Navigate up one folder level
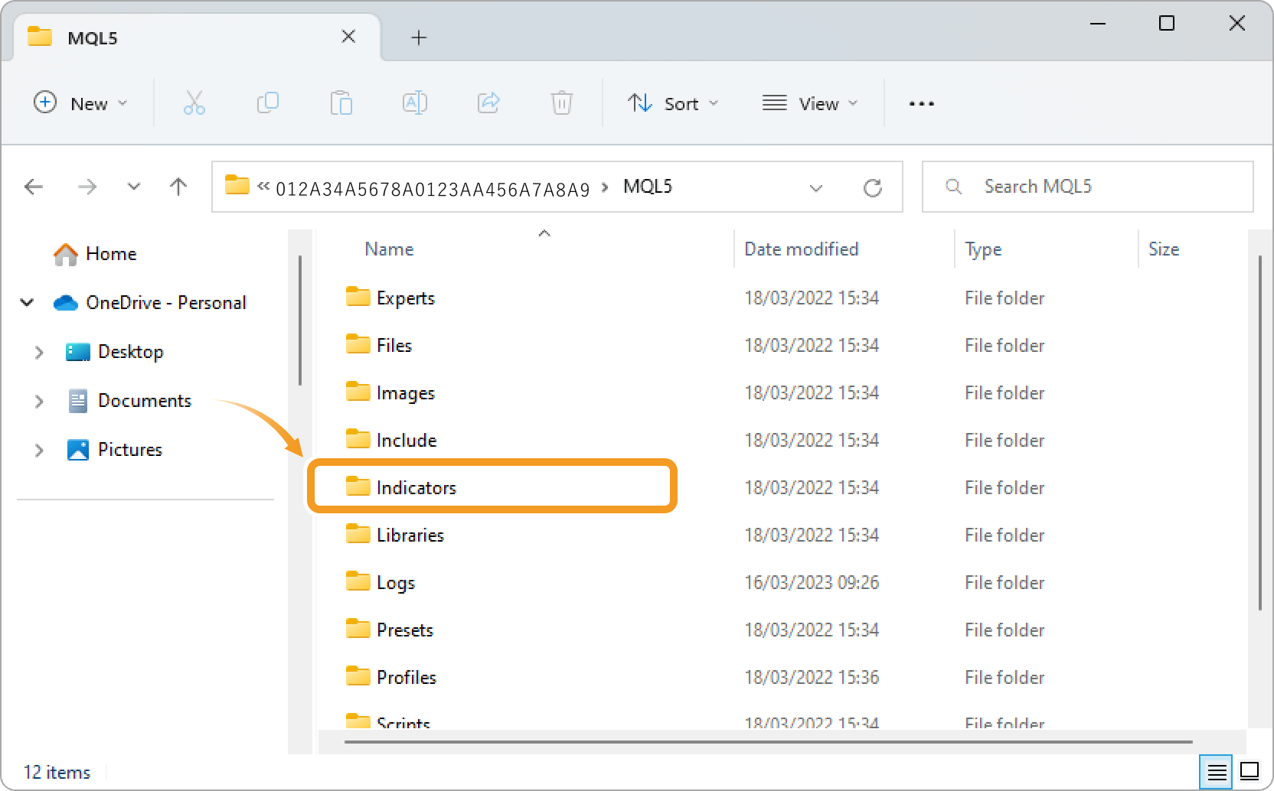The height and width of the screenshot is (791, 1274). point(178,187)
